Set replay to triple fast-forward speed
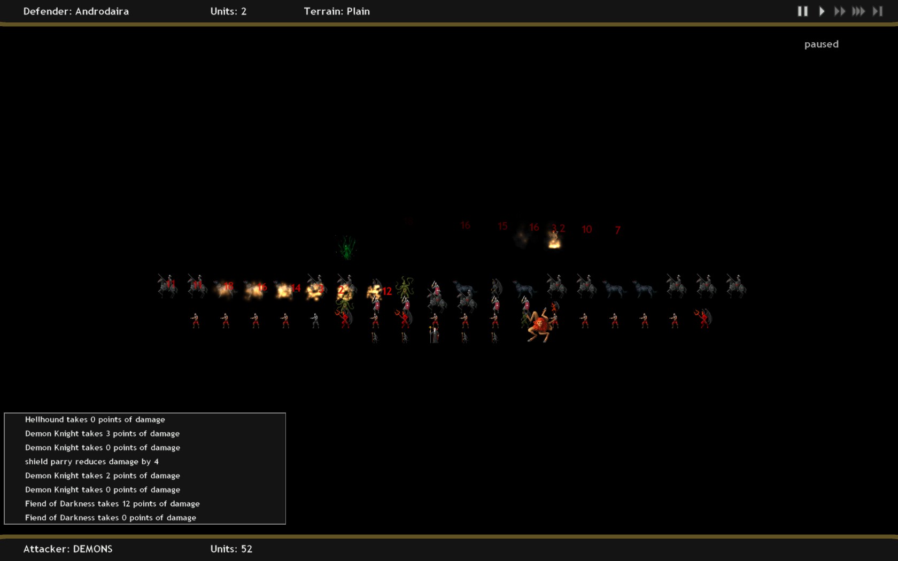898x561 pixels. (x=858, y=11)
